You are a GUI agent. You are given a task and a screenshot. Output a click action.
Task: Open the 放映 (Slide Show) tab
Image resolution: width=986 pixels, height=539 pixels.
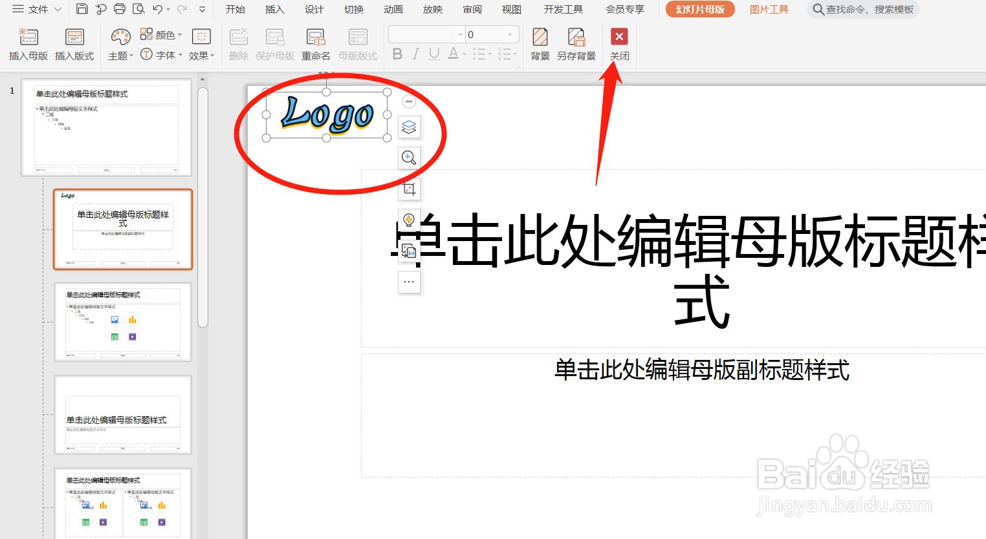433,9
